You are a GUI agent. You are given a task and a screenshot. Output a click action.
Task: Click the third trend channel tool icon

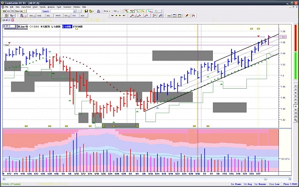[x=146, y=16]
